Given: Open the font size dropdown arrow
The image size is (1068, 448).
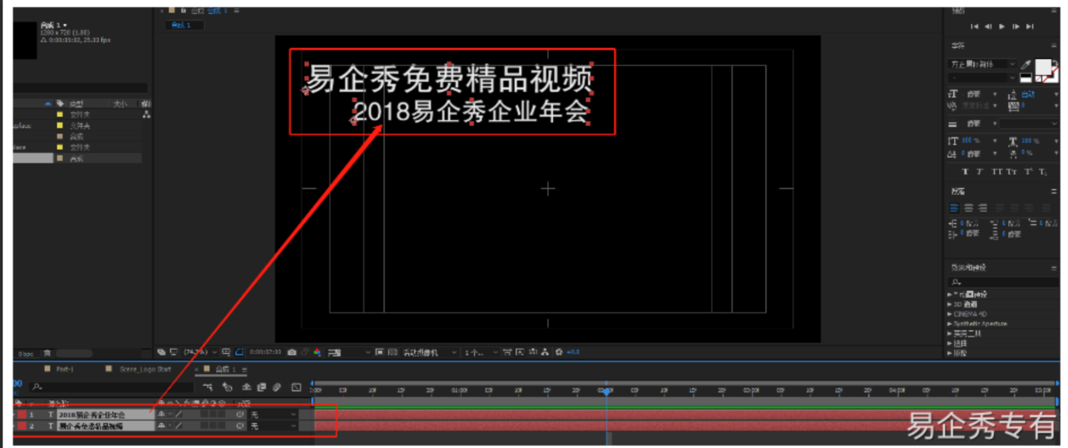Looking at the screenshot, I should [x=995, y=94].
